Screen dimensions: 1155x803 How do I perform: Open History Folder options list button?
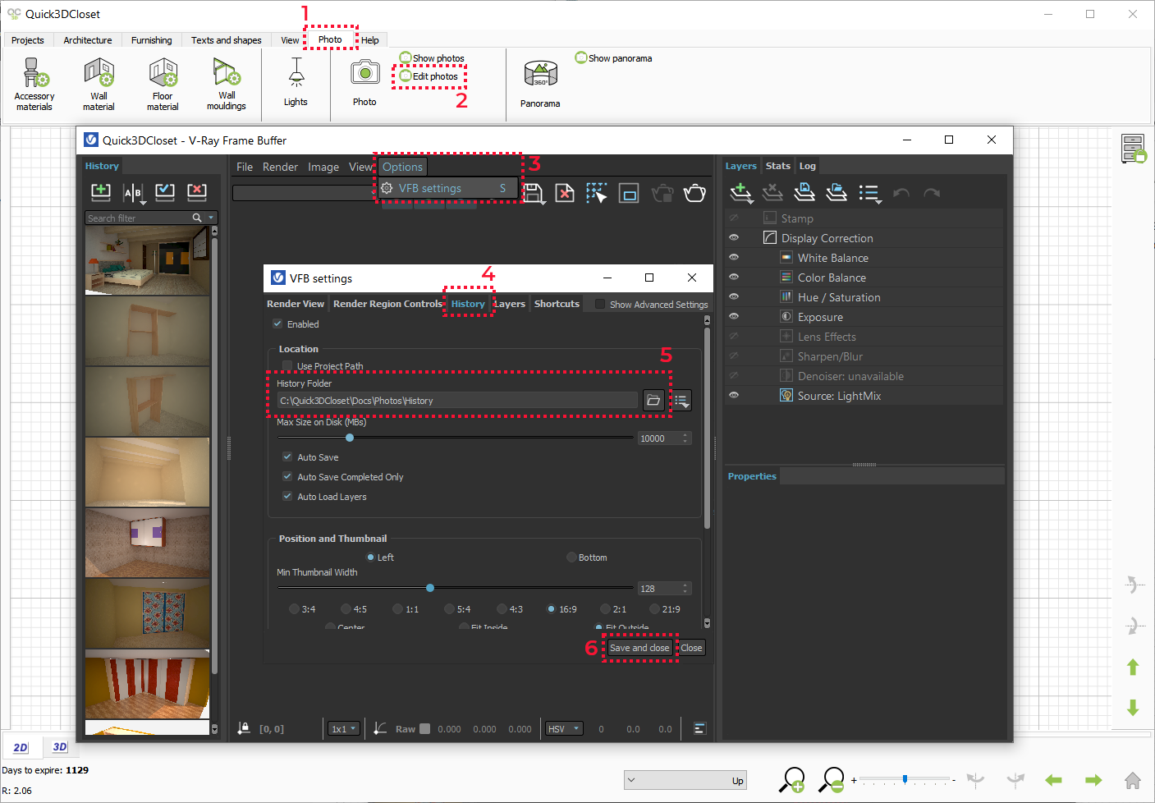click(681, 401)
